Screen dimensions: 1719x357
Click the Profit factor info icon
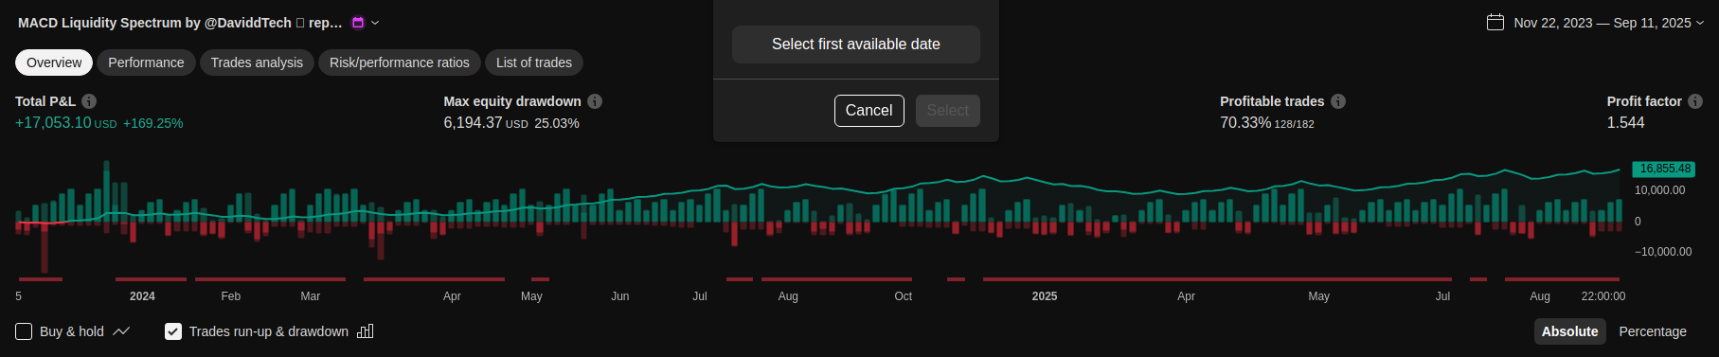(x=1695, y=101)
